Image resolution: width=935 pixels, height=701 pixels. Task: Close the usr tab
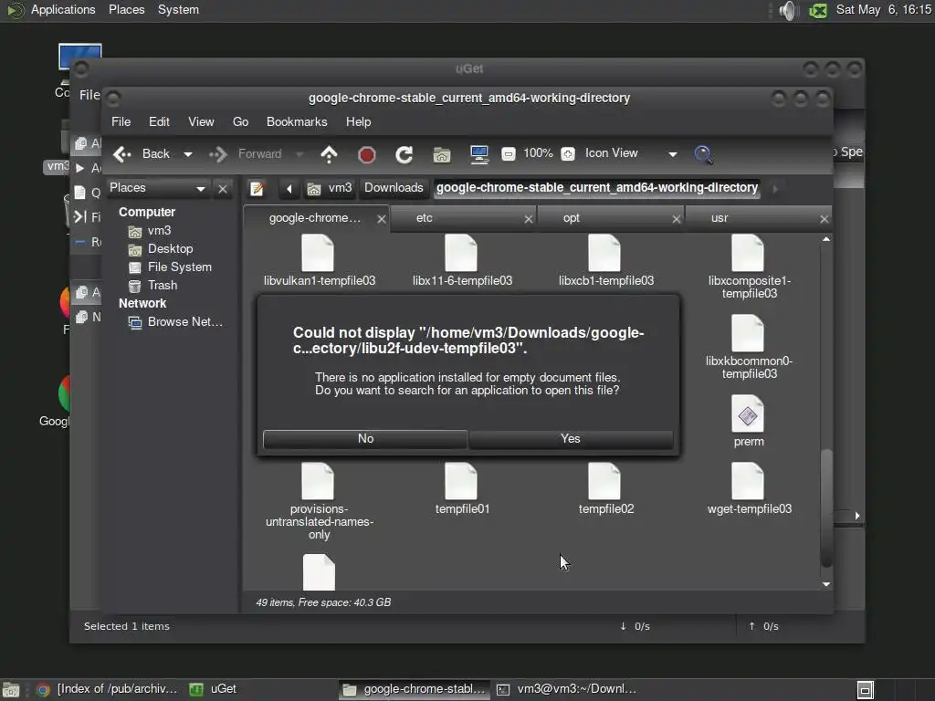pos(825,219)
